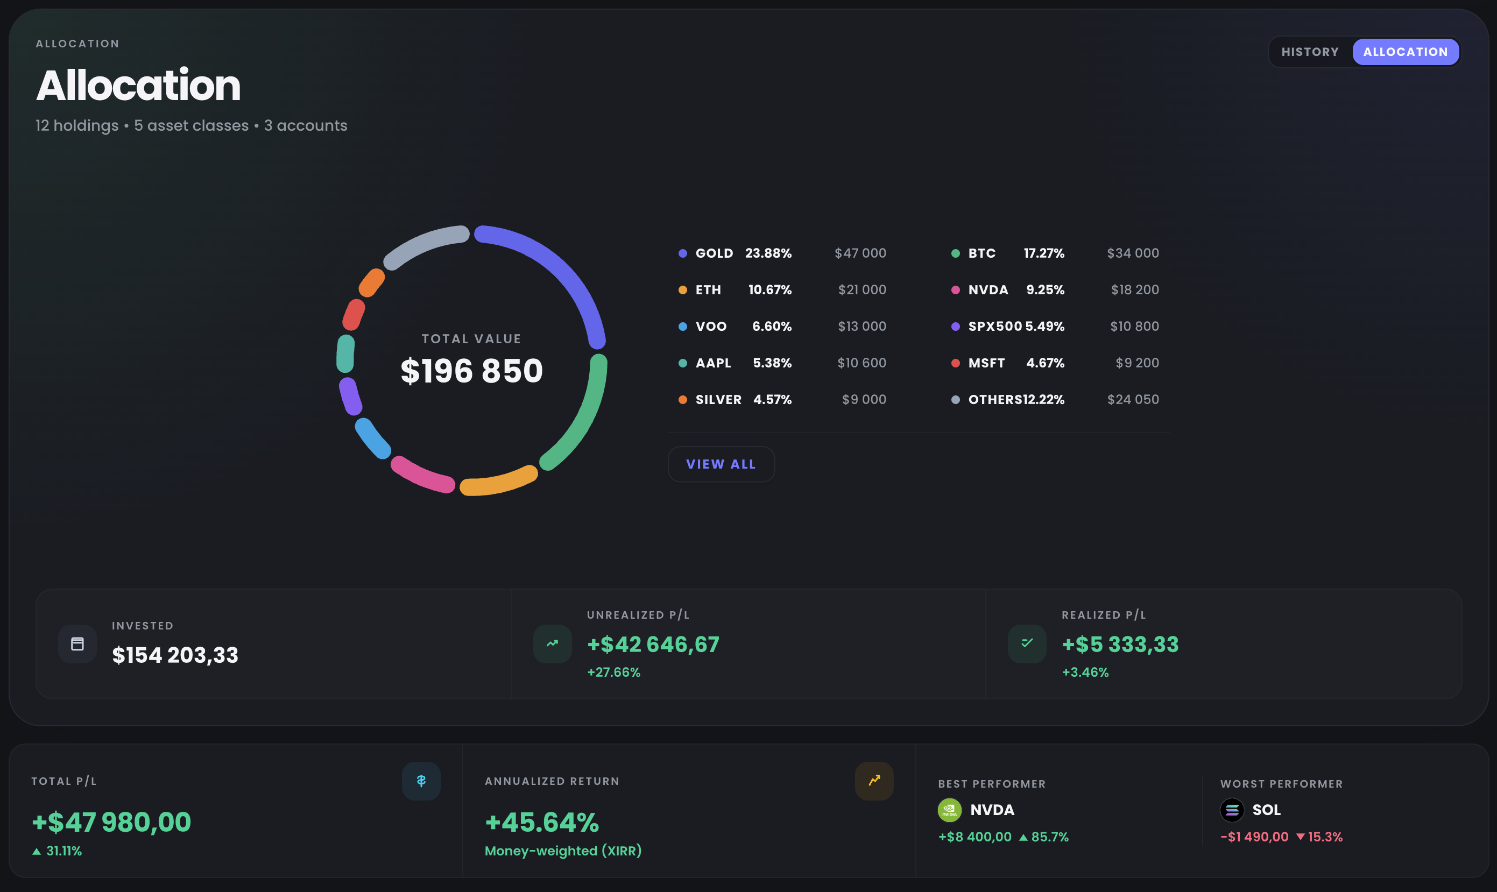Image resolution: width=1497 pixels, height=892 pixels.
Task: Click the +45.64% annualized return
Action: [542, 822]
